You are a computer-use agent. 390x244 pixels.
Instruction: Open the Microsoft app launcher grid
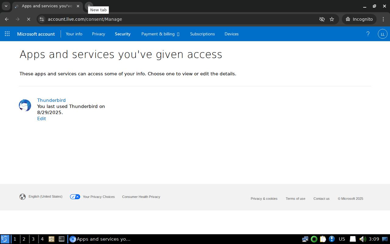pos(7,34)
